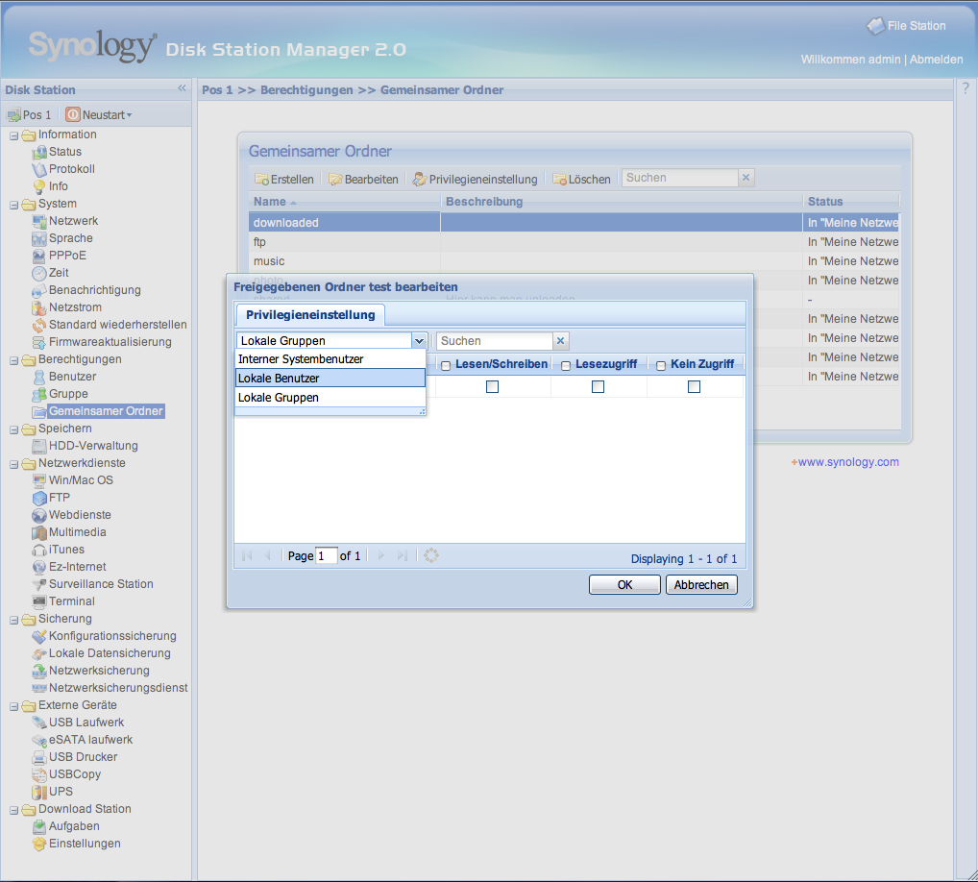Click the File Station icon
978x882 pixels.
[875, 26]
